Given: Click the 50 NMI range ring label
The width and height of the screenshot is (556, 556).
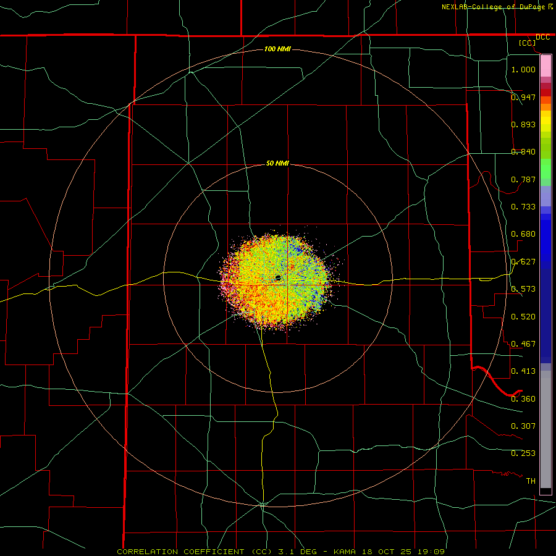Looking at the screenshot, I should 277,163.
